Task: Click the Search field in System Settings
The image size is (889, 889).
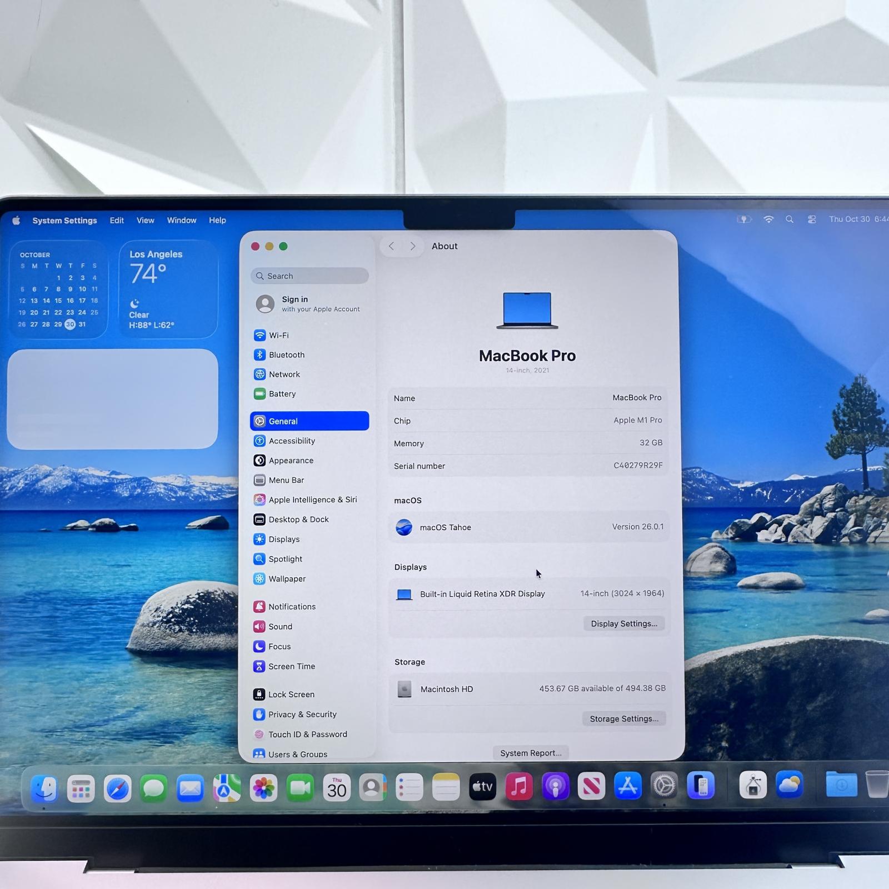Action: (309, 276)
